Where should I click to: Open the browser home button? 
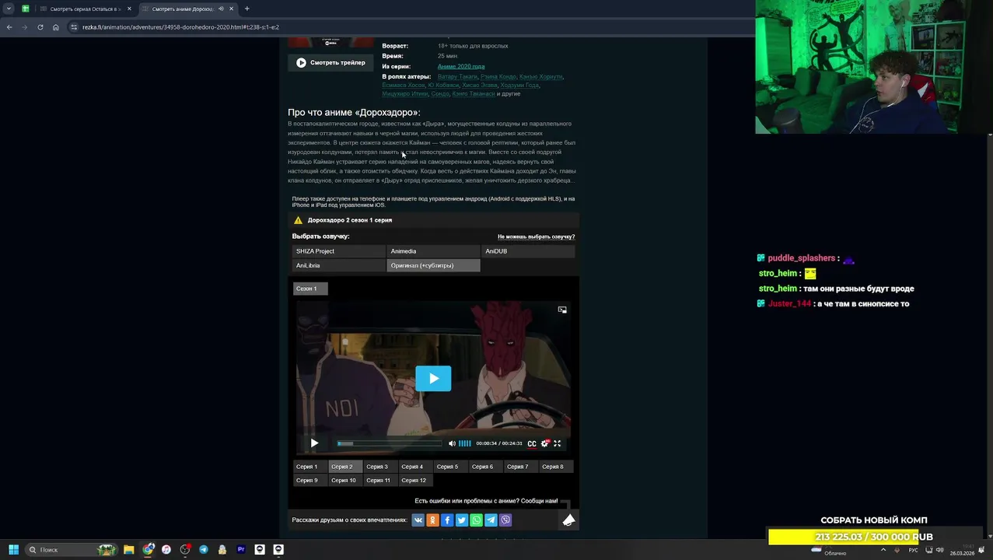click(x=56, y=27)
